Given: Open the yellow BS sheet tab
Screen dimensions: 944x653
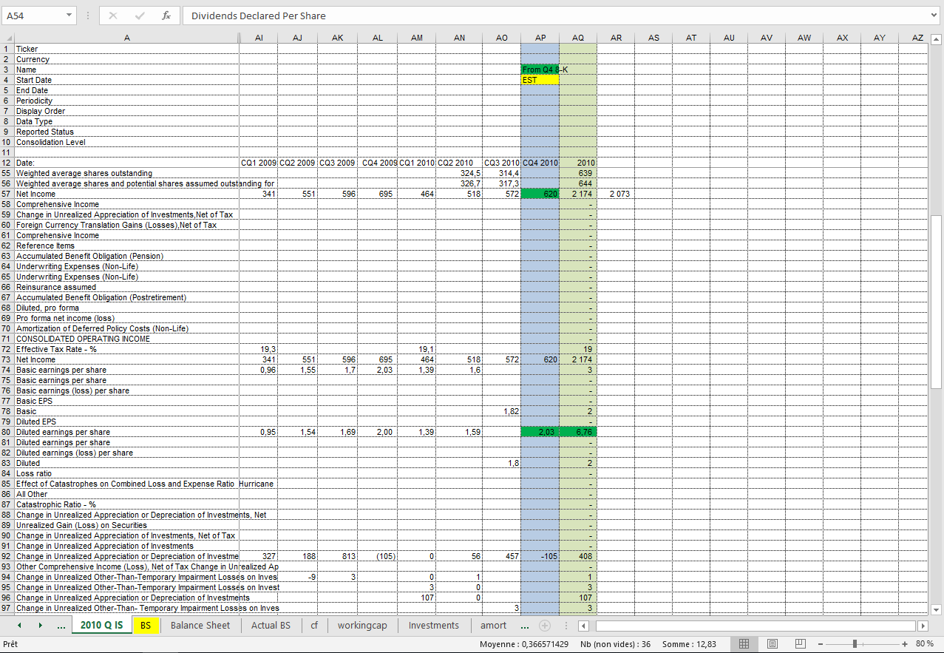Looking at the screenshot, I should click(146, 626).
